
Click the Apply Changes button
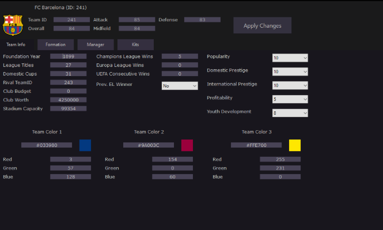click(x=262, y=25)
